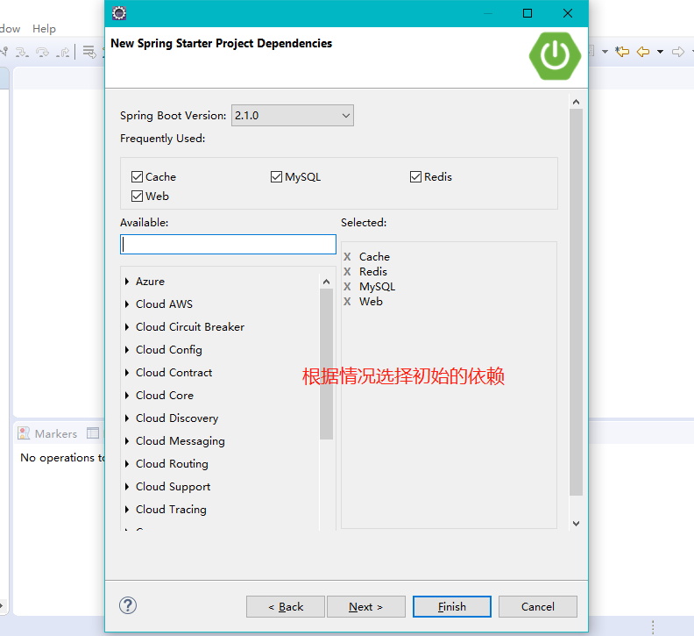Click the Next button

pyautogui.click(x=366, y=606)
